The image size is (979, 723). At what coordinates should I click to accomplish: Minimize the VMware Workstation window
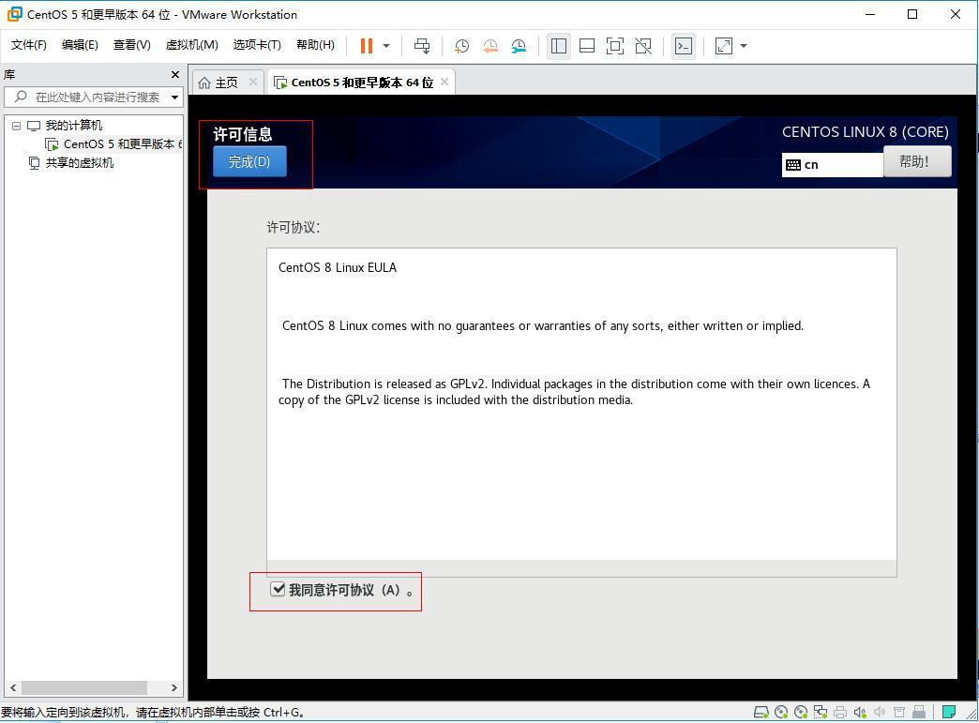(x=870, y=14)
